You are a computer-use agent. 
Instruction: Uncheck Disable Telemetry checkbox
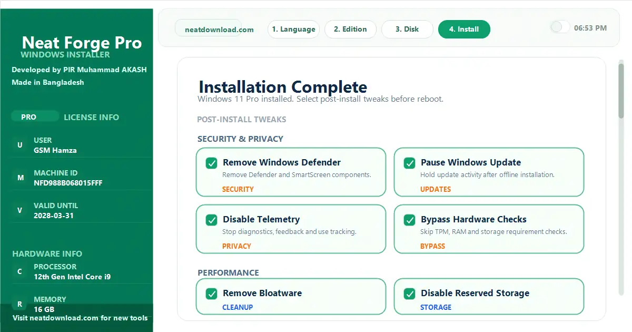pos(212,220)
